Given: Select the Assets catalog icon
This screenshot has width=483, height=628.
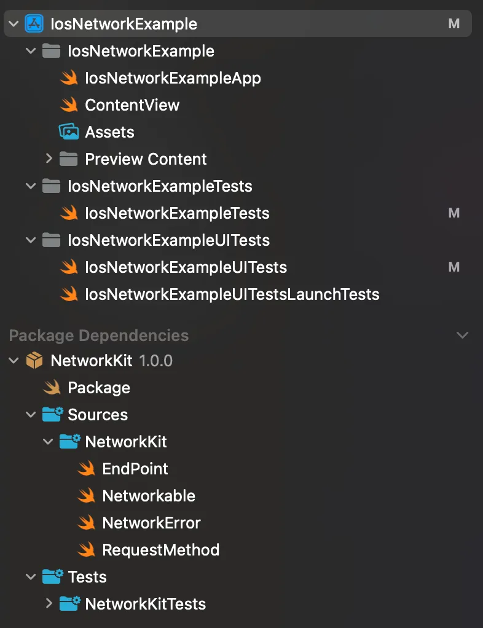Looking at the screenshot, I should (x=69, y=131).
